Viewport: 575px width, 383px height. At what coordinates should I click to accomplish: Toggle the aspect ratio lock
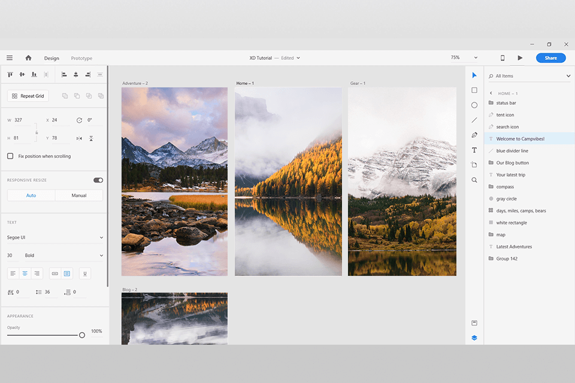tap(37, 132)
